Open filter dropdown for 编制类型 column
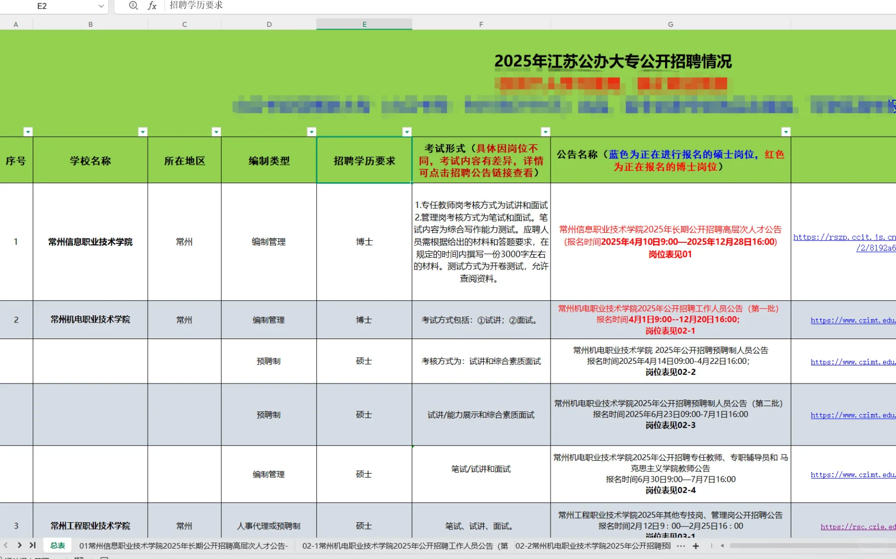Screen dimensions: 896x559 coord(311,132)
